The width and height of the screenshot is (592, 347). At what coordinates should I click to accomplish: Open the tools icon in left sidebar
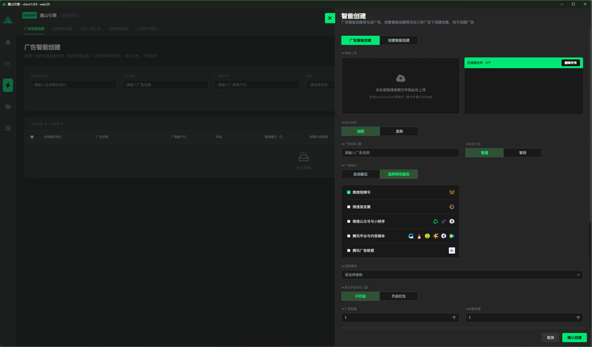pos(8,128)
